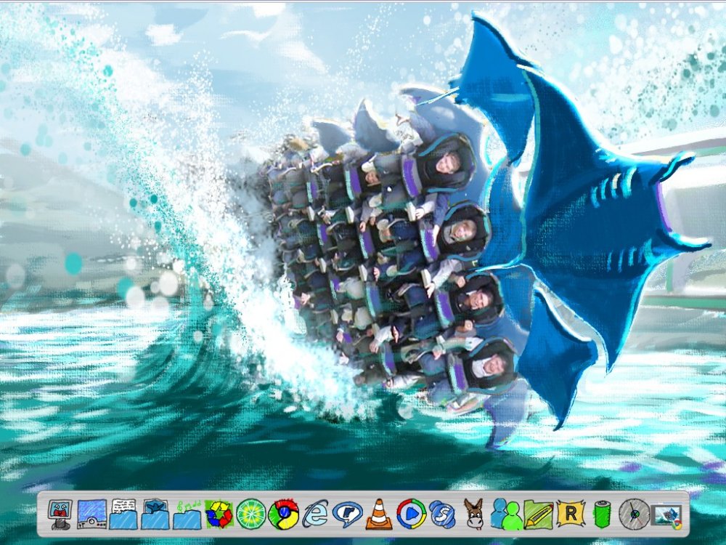Select the minimized Chrome window thumbnail
This screenshot has width=726, height=545.
[666, 514]
